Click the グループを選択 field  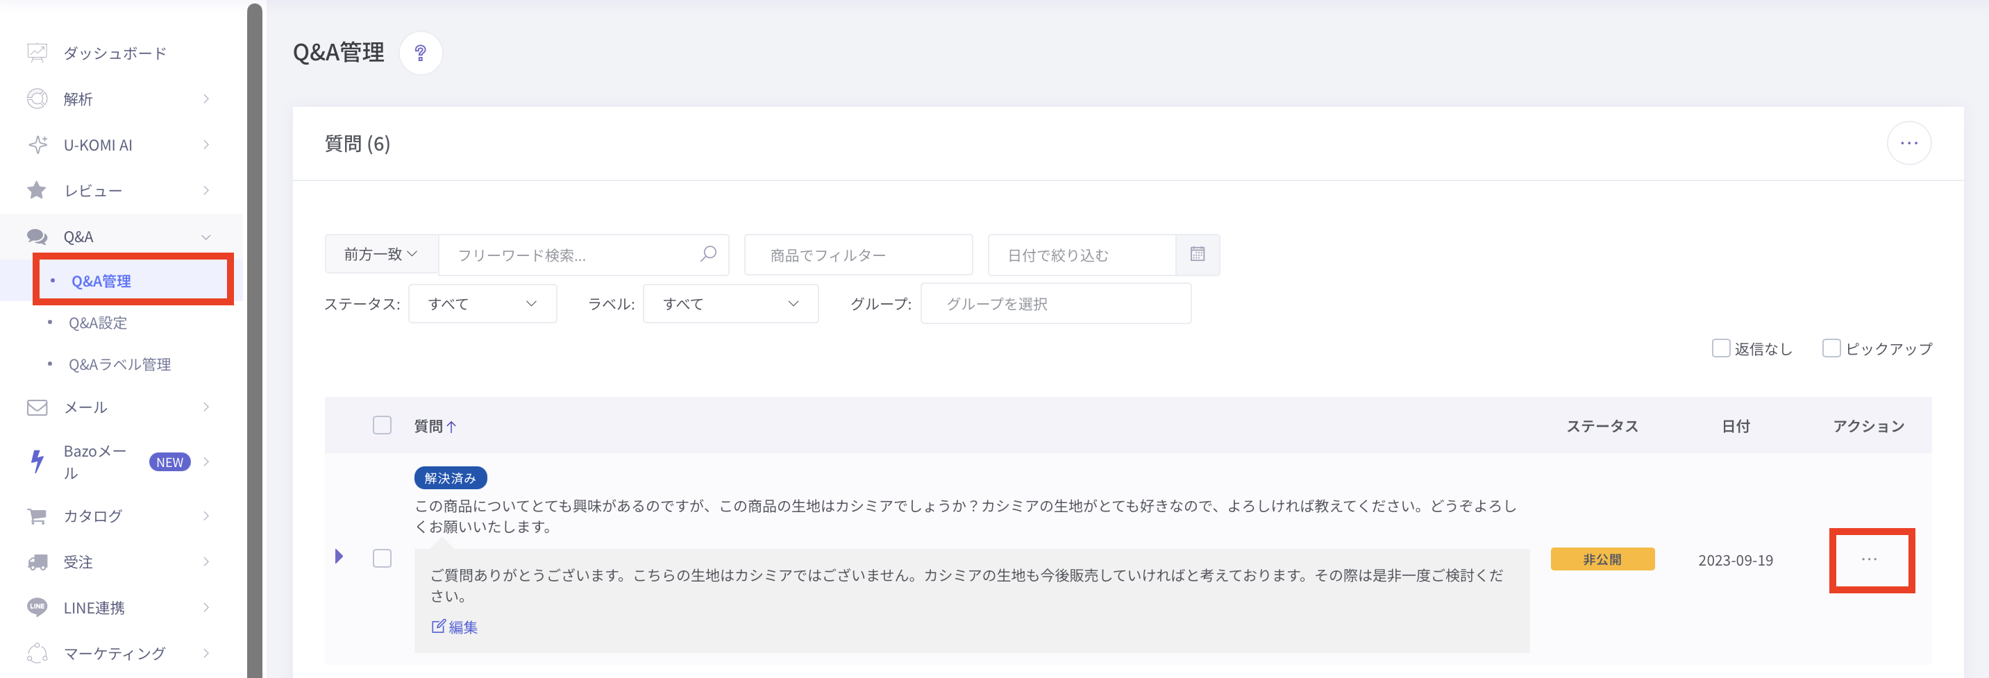tap(1055, 303)
